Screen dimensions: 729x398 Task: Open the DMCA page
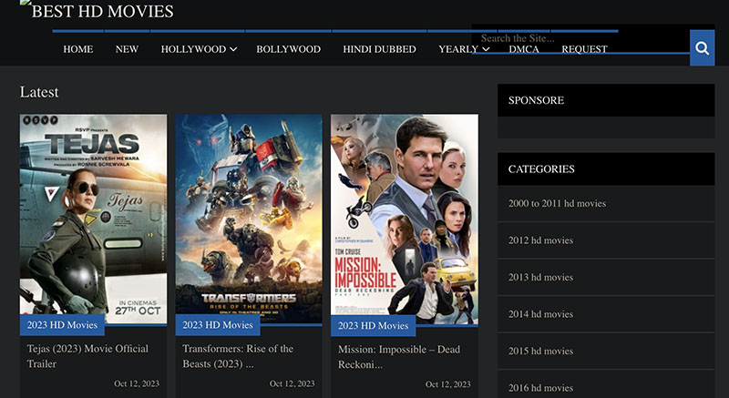pyautogui.click(x=523, y=49)
